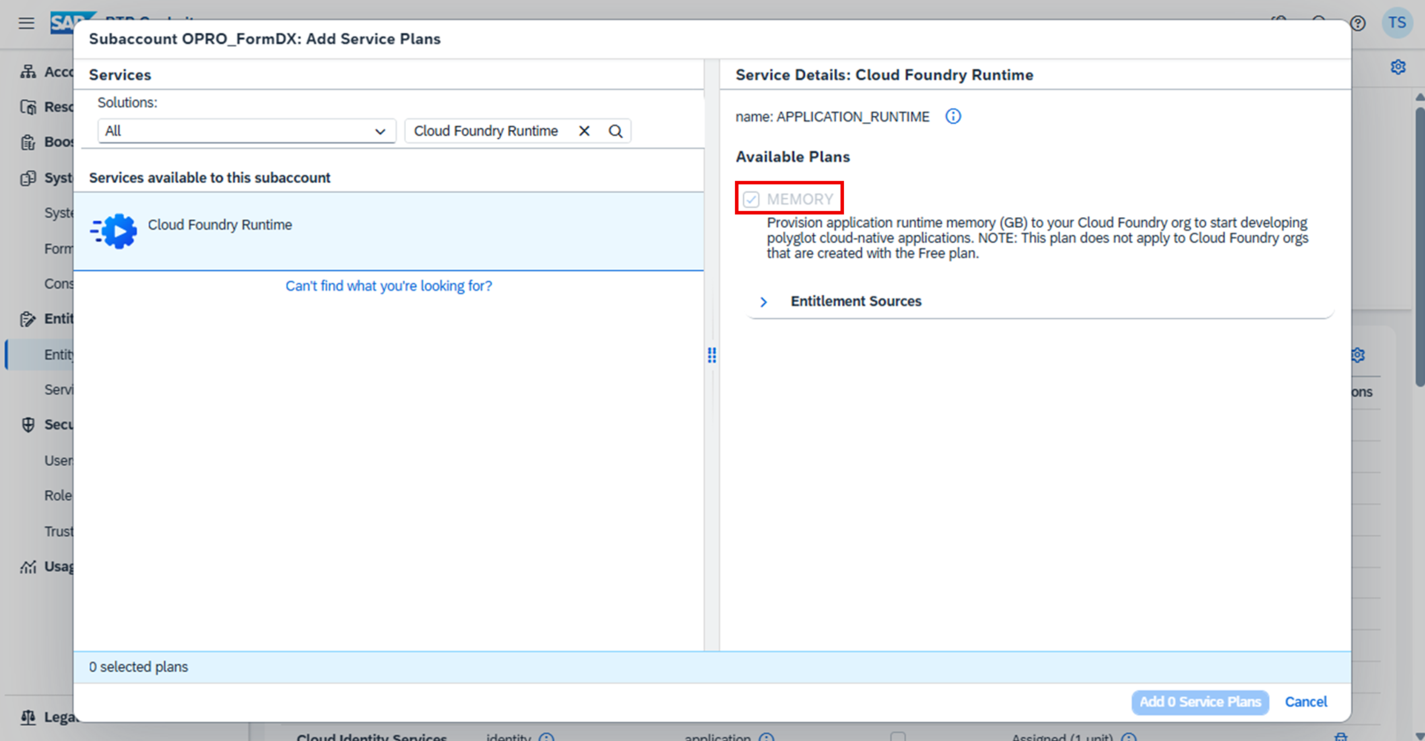Expand the Entitlement Sources section
Screen dimensions: 1425x741
coord(763,302)
